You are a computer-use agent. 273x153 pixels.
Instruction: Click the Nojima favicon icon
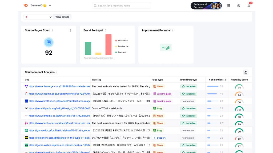coord(26,94)
